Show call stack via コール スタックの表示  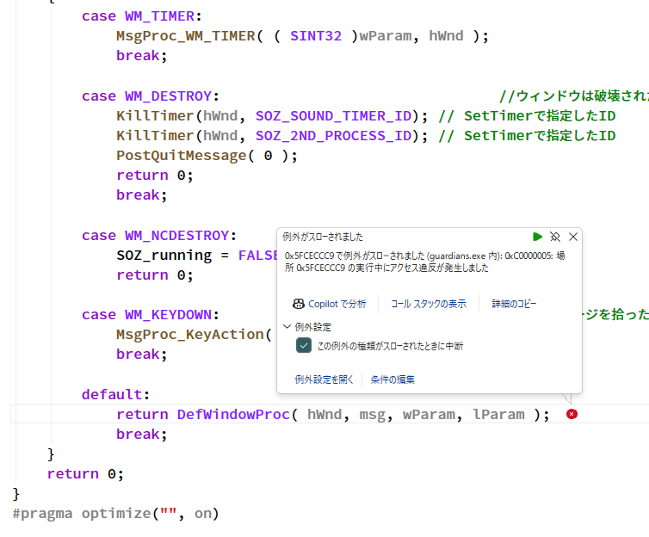pos(429,304)
